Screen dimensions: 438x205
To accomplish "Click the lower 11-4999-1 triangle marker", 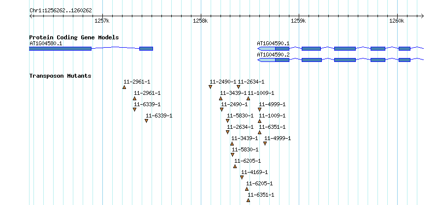I will (265, 144).
